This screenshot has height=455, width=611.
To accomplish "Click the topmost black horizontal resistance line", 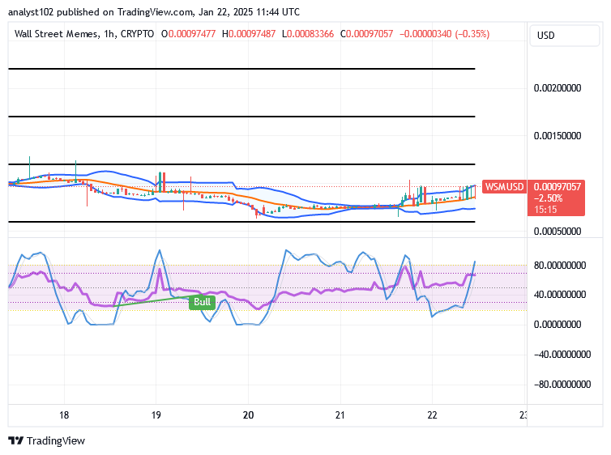I will [241, 69].
